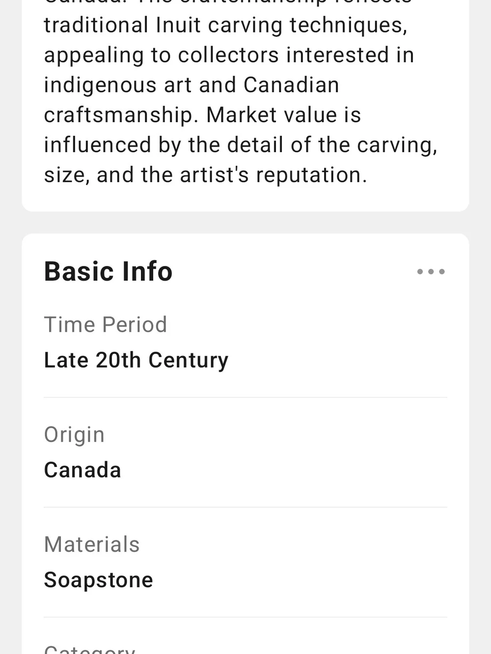The image size is (491, 654).
Task: Tap the Soapstone material value
Action: click(x=98, y=580)
